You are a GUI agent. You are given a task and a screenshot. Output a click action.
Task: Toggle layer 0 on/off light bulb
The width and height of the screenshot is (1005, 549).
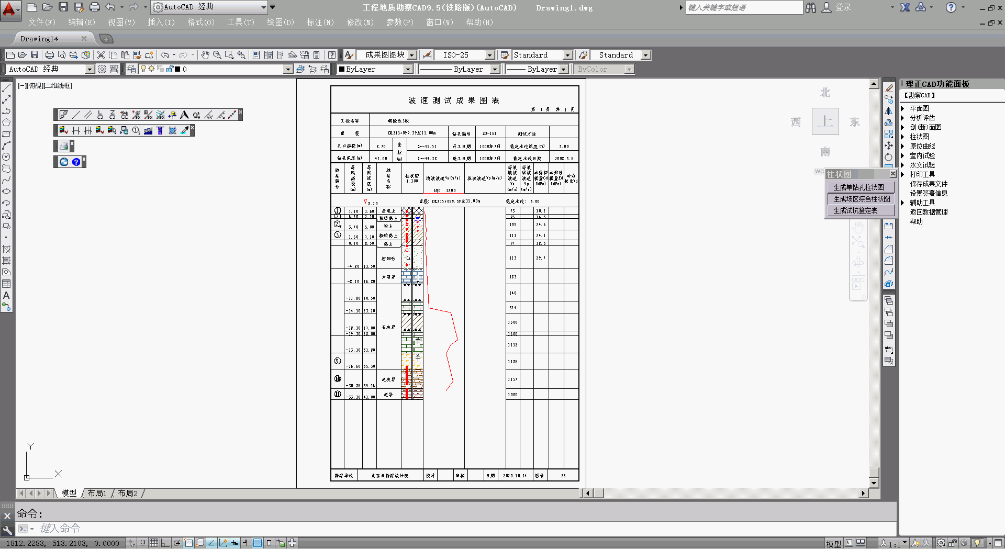tap(143, 69)
